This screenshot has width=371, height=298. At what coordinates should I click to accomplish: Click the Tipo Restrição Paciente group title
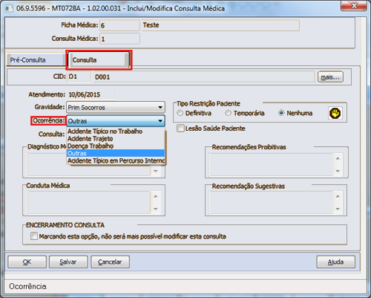point(209,103)
